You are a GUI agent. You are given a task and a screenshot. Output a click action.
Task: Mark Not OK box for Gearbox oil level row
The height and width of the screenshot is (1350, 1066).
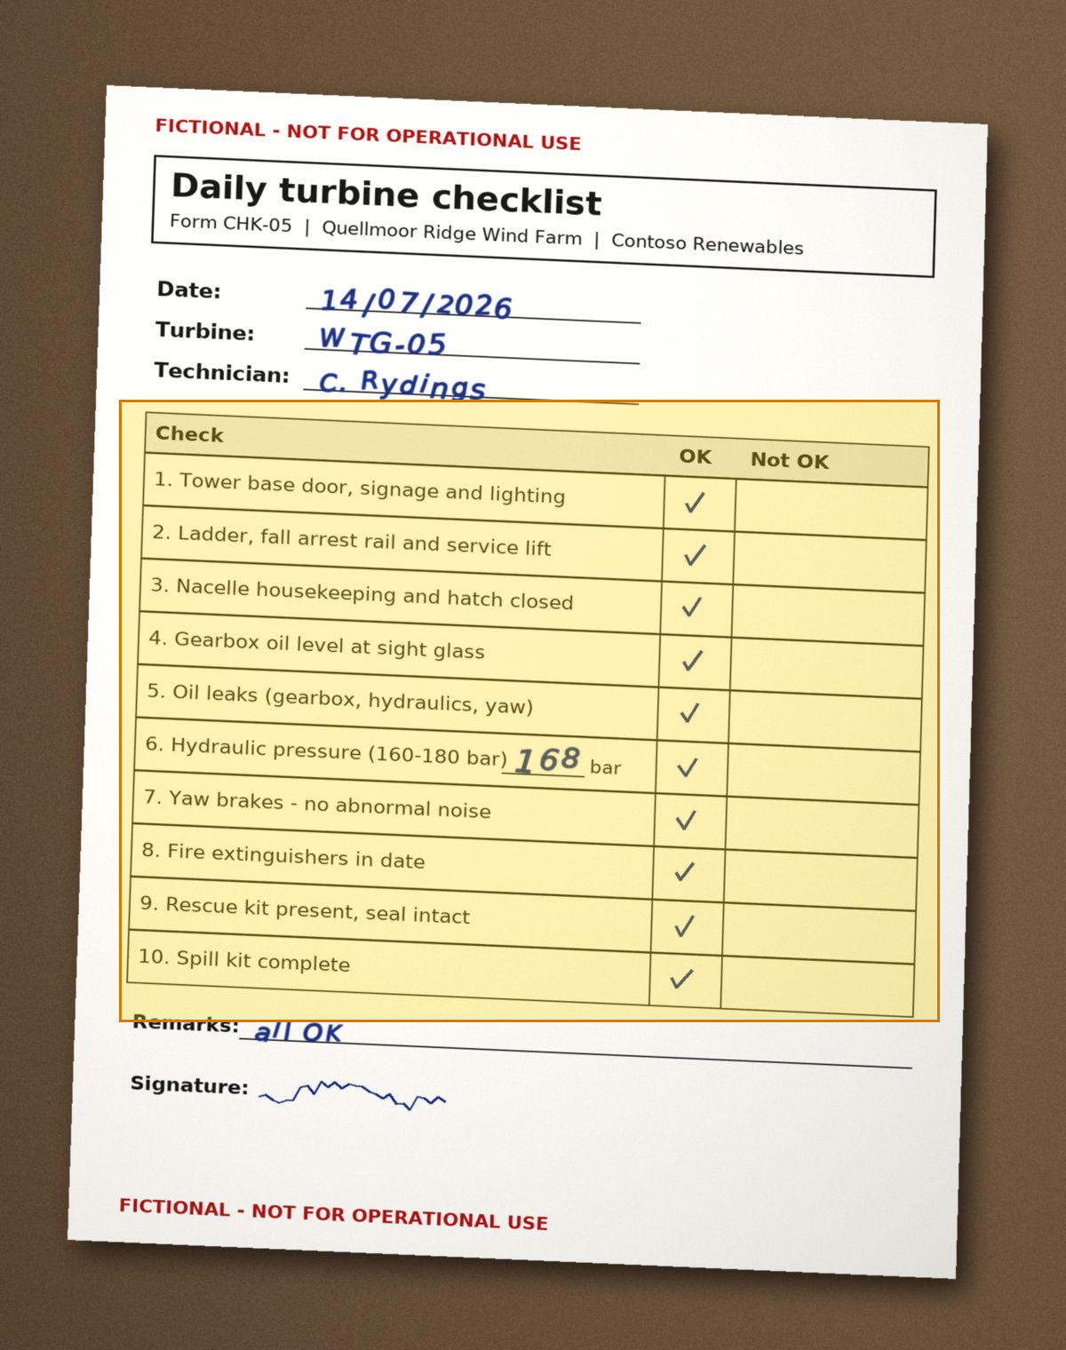coord(826,667)
